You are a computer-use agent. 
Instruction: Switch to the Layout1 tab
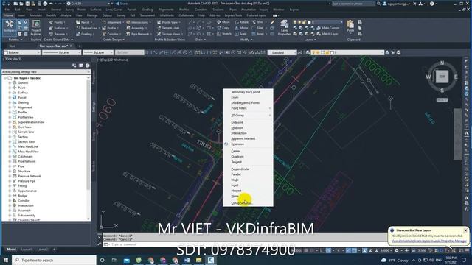pyautogui.click(x=27, y=250)
